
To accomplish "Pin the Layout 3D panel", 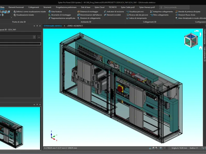I will tap(37, 26).
